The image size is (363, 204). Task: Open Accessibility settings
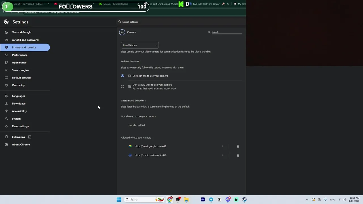pyautogui.click(x=19, y=111)
